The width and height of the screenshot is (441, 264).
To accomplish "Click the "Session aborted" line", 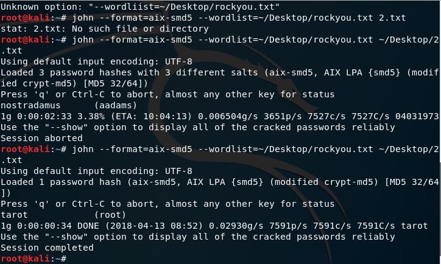I will tap(39, 138).
